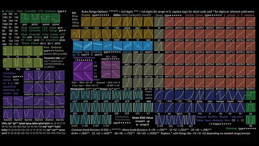Pick the 4bs area switch tile
This screenshot has height=146, width=259.
point(38,63)
